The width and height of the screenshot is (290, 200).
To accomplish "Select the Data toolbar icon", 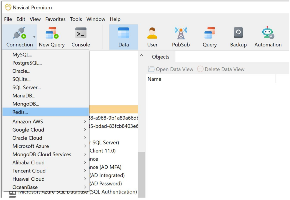I will 124,33.
